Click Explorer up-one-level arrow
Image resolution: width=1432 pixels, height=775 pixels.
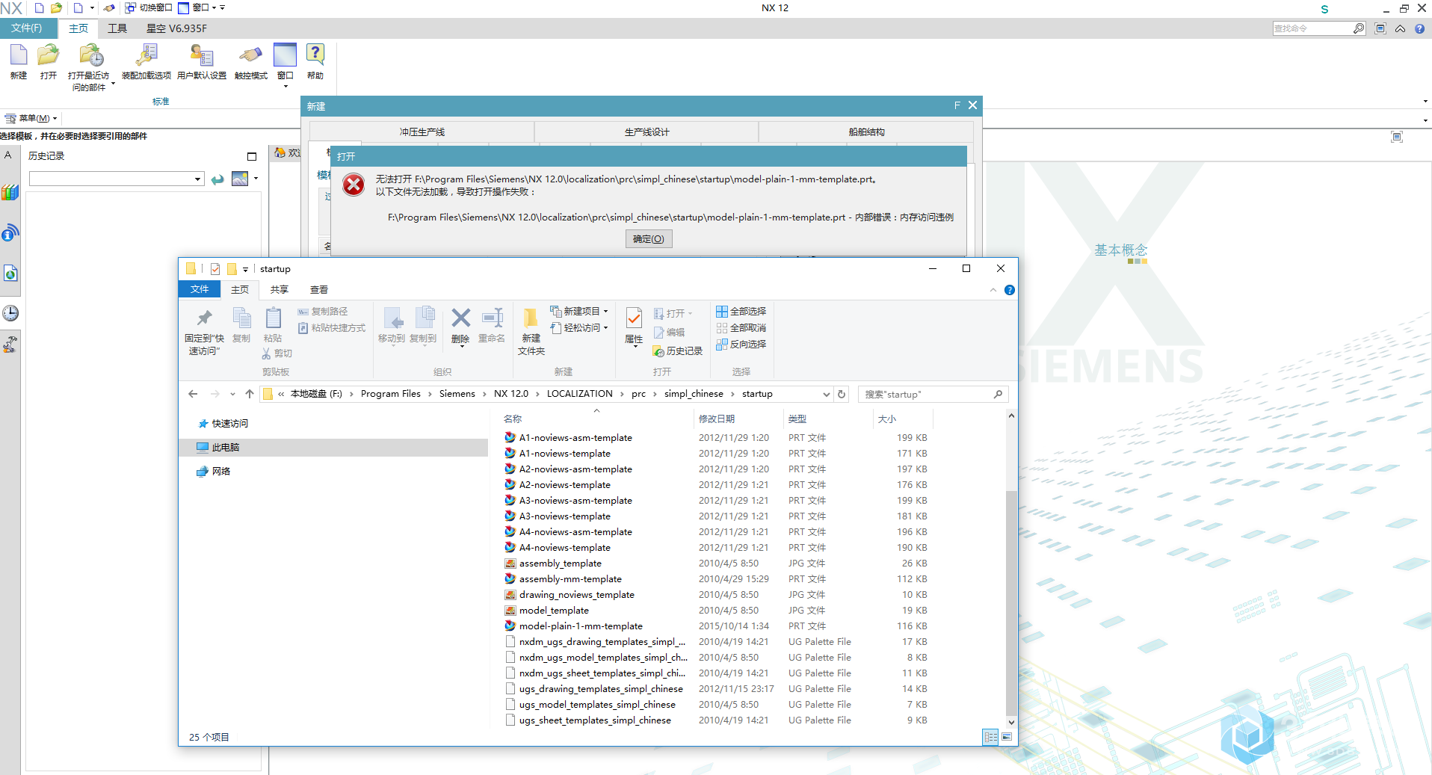tap(250, 394)
